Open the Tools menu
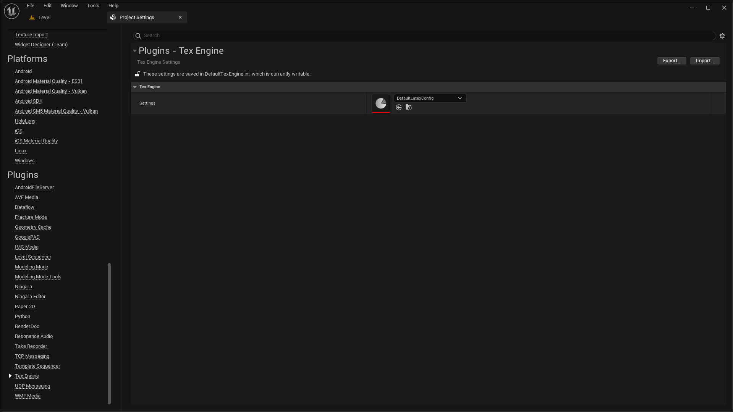Image resolution: width=733 pixels, height=412 pixels. [x=93, y=5]
